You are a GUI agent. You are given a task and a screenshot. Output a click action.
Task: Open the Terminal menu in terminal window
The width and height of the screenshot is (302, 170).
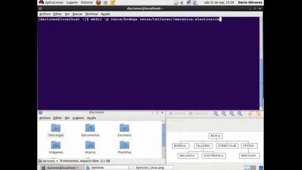click(92, 14)
